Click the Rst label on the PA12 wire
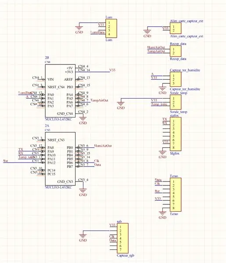The width and height of the screenshot is (226, 263). click(6, 161)
